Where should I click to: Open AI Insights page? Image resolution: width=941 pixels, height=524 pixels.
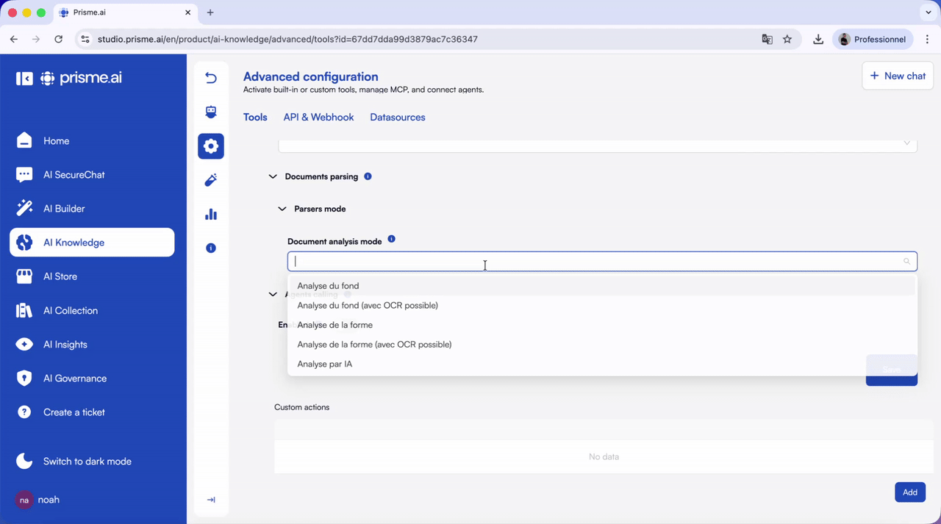[x=92, y=344]
